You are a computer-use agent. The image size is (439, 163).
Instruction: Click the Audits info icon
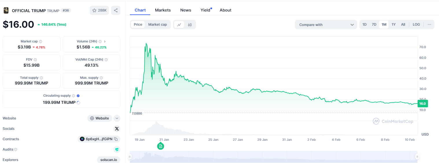click(x=16, y=149)
